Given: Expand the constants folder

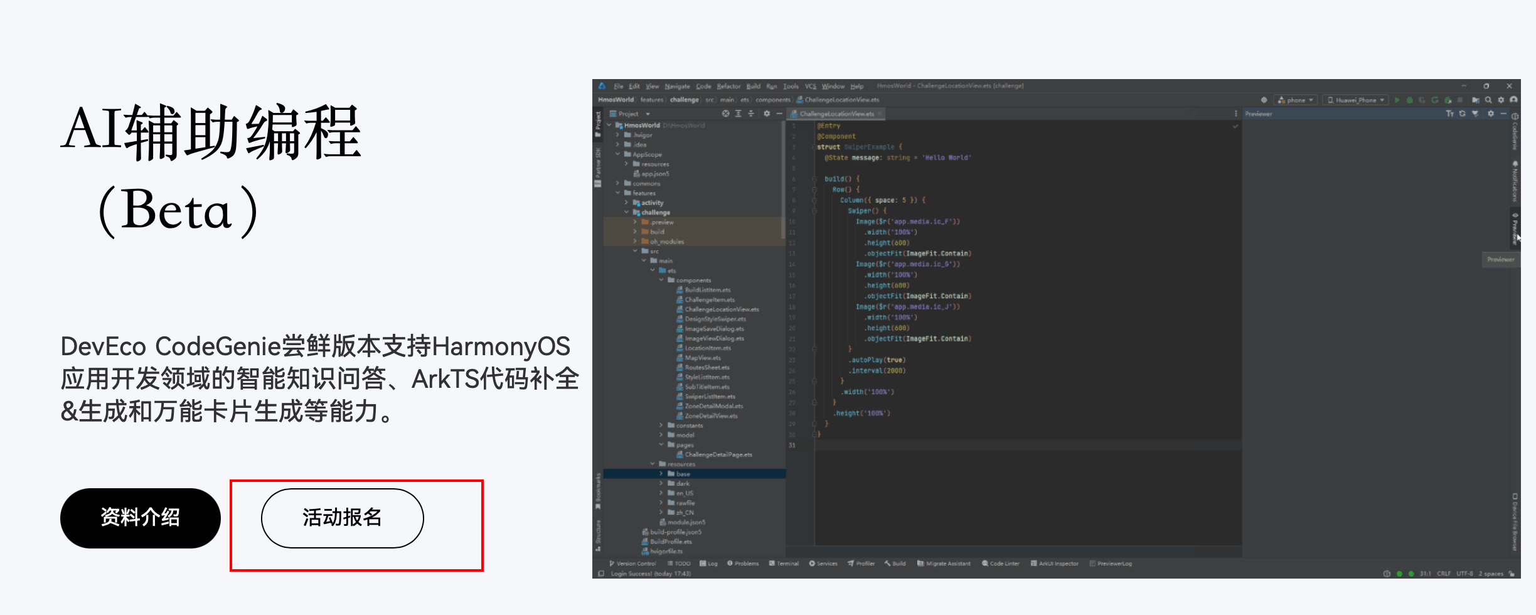Looking at the screenshot, I should [661, 425].
